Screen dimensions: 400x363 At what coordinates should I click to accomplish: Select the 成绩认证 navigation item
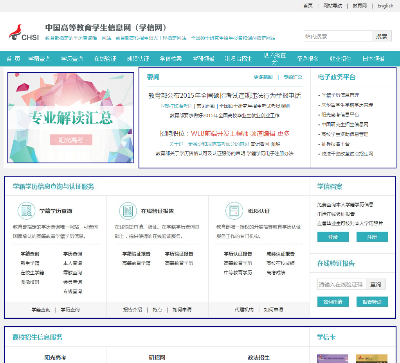[x=138, y=59]
